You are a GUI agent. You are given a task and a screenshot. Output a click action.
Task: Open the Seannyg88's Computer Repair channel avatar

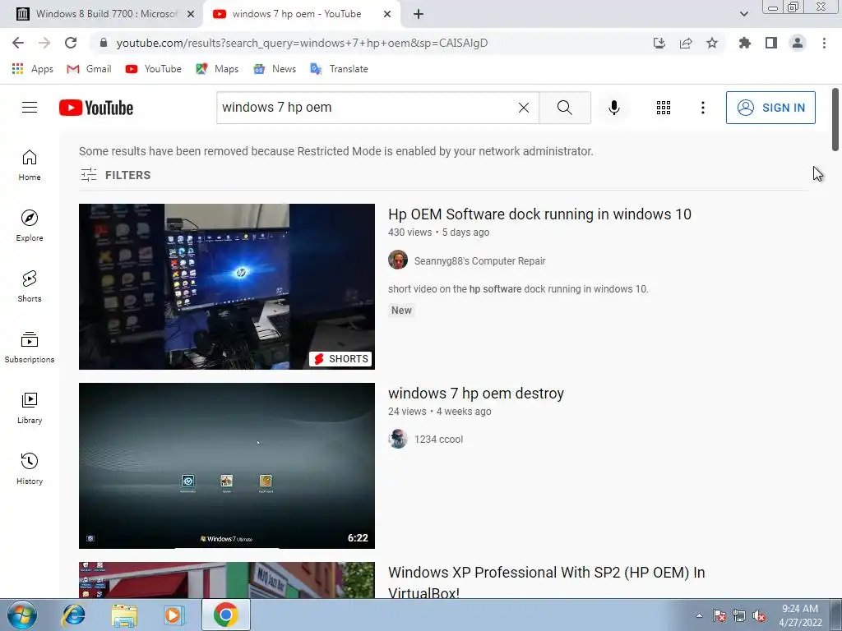[x=398, y=260]
